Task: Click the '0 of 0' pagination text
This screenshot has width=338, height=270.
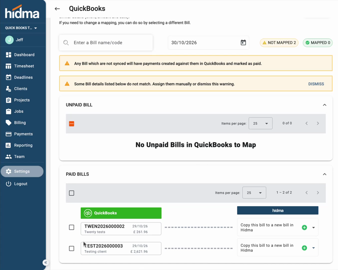Action: point(287,123)
